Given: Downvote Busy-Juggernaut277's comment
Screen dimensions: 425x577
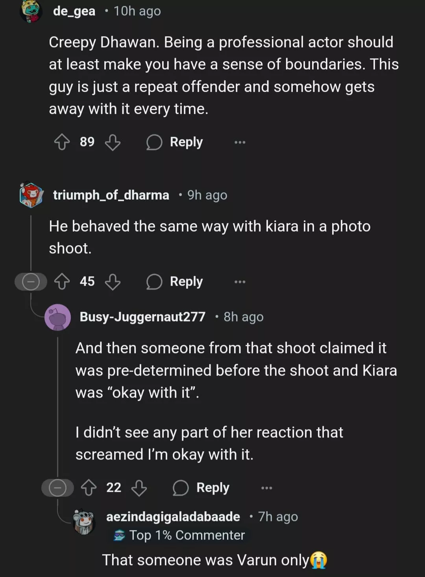Looking at the screenshot, I should [x=139, y=488].
